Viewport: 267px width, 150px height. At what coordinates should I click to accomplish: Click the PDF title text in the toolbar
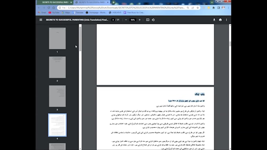77,20
